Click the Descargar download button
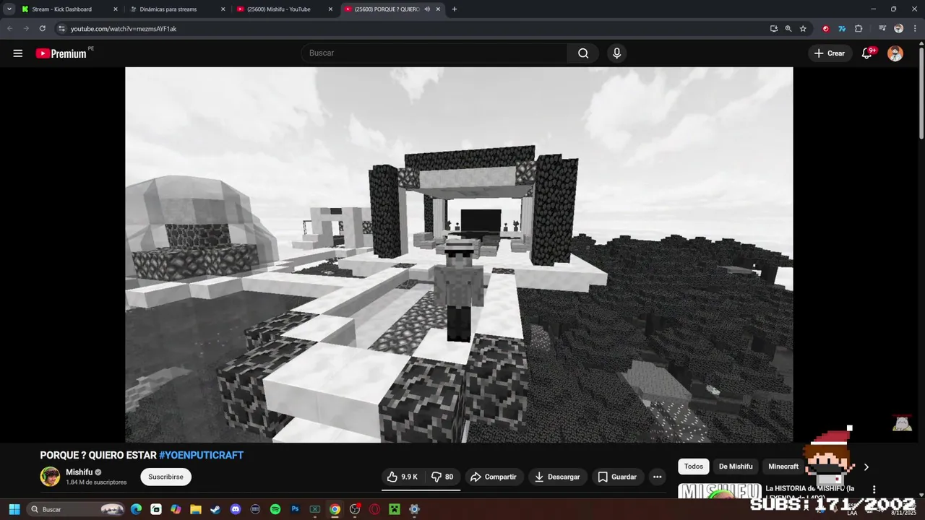 [x=557, y=477]
